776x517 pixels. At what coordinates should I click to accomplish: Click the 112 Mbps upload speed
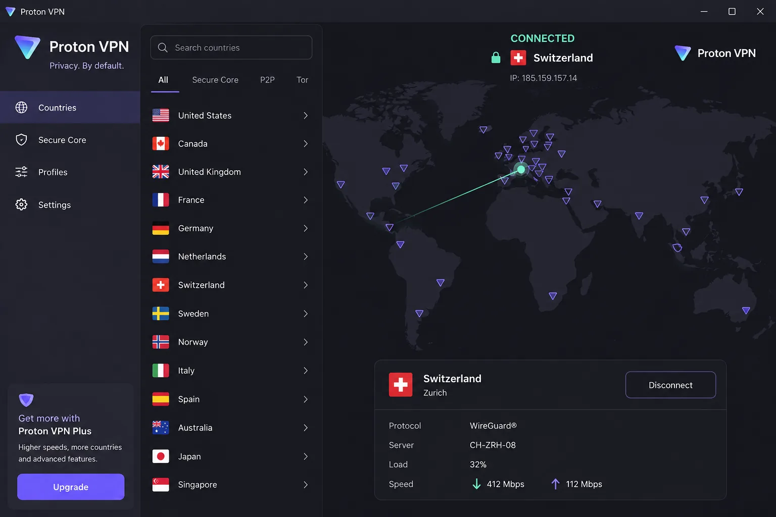[584, 484]
